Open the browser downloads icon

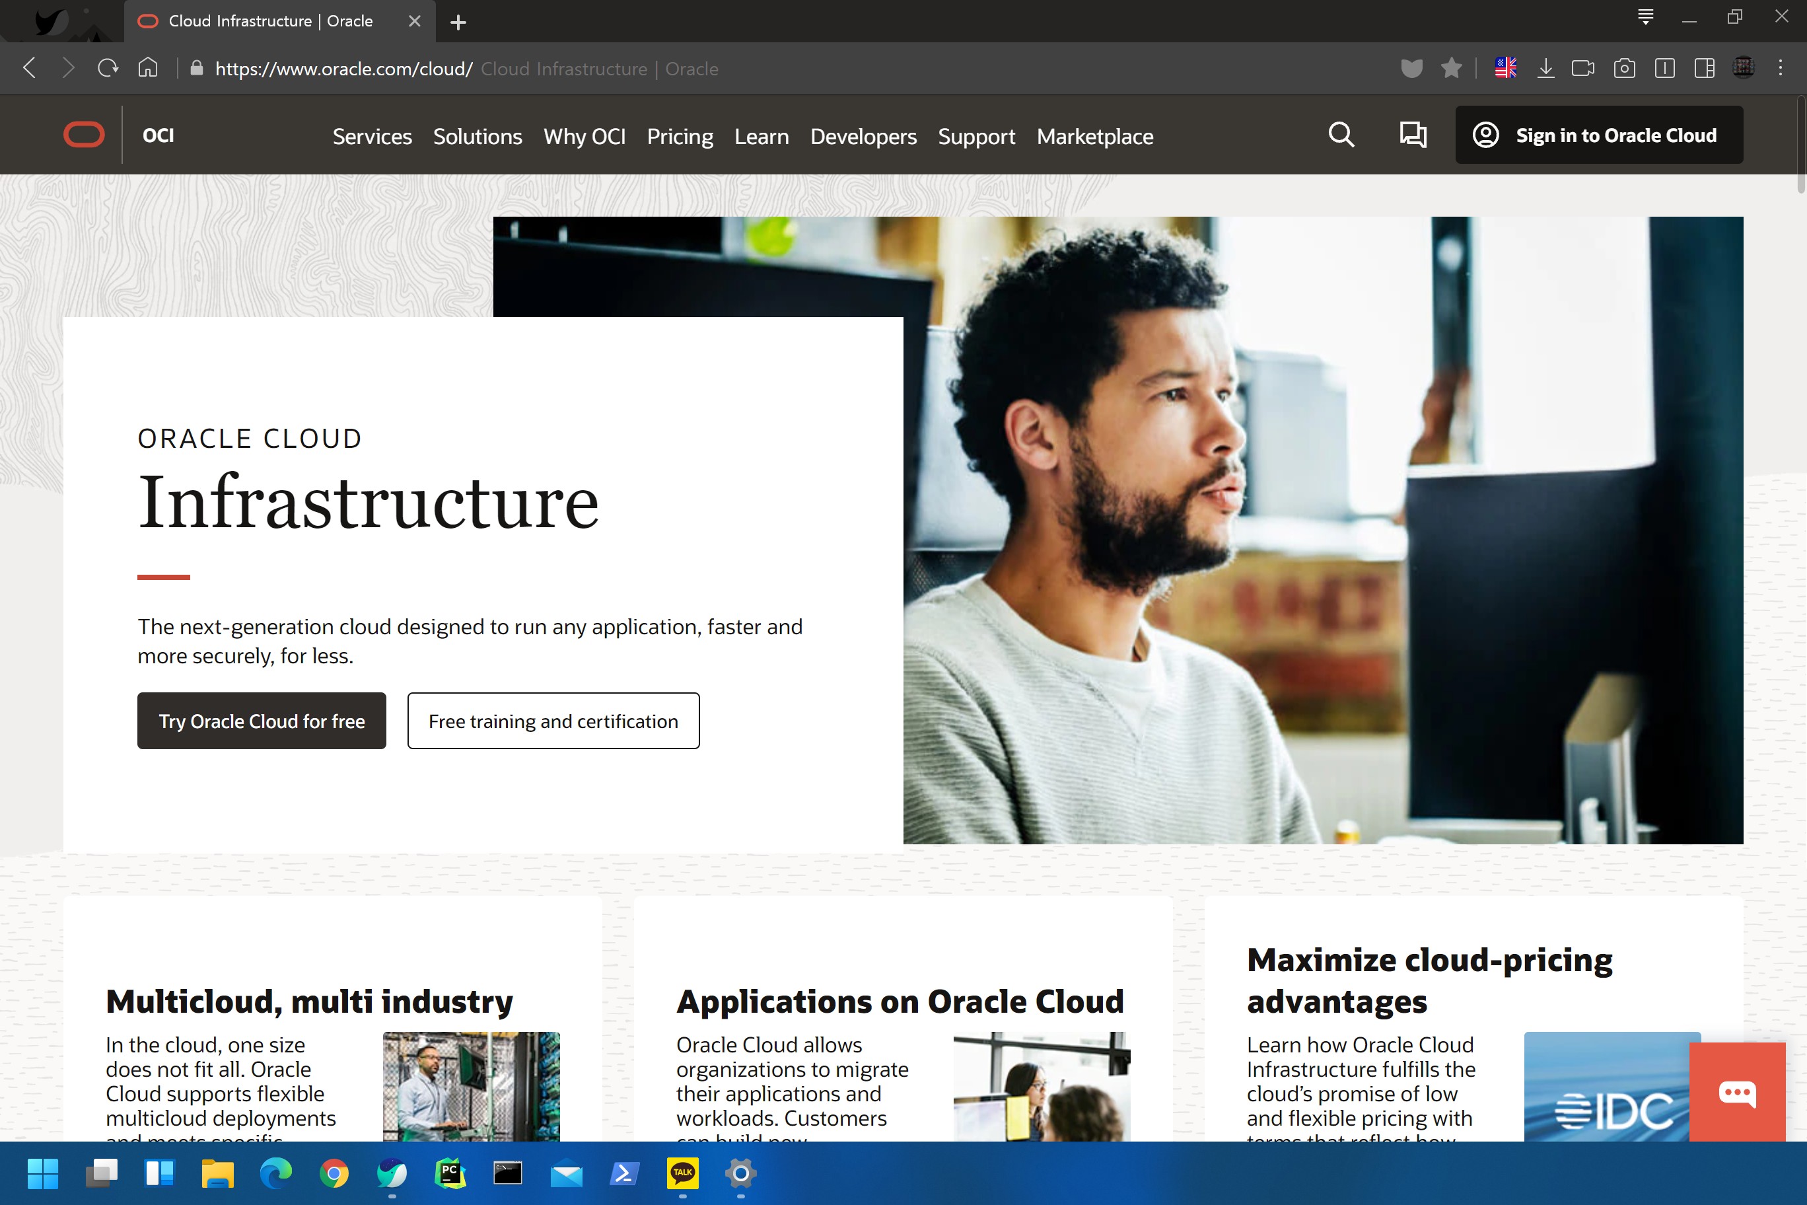1545,69
